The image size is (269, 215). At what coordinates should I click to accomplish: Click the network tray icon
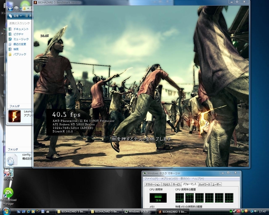coord(252,211)
